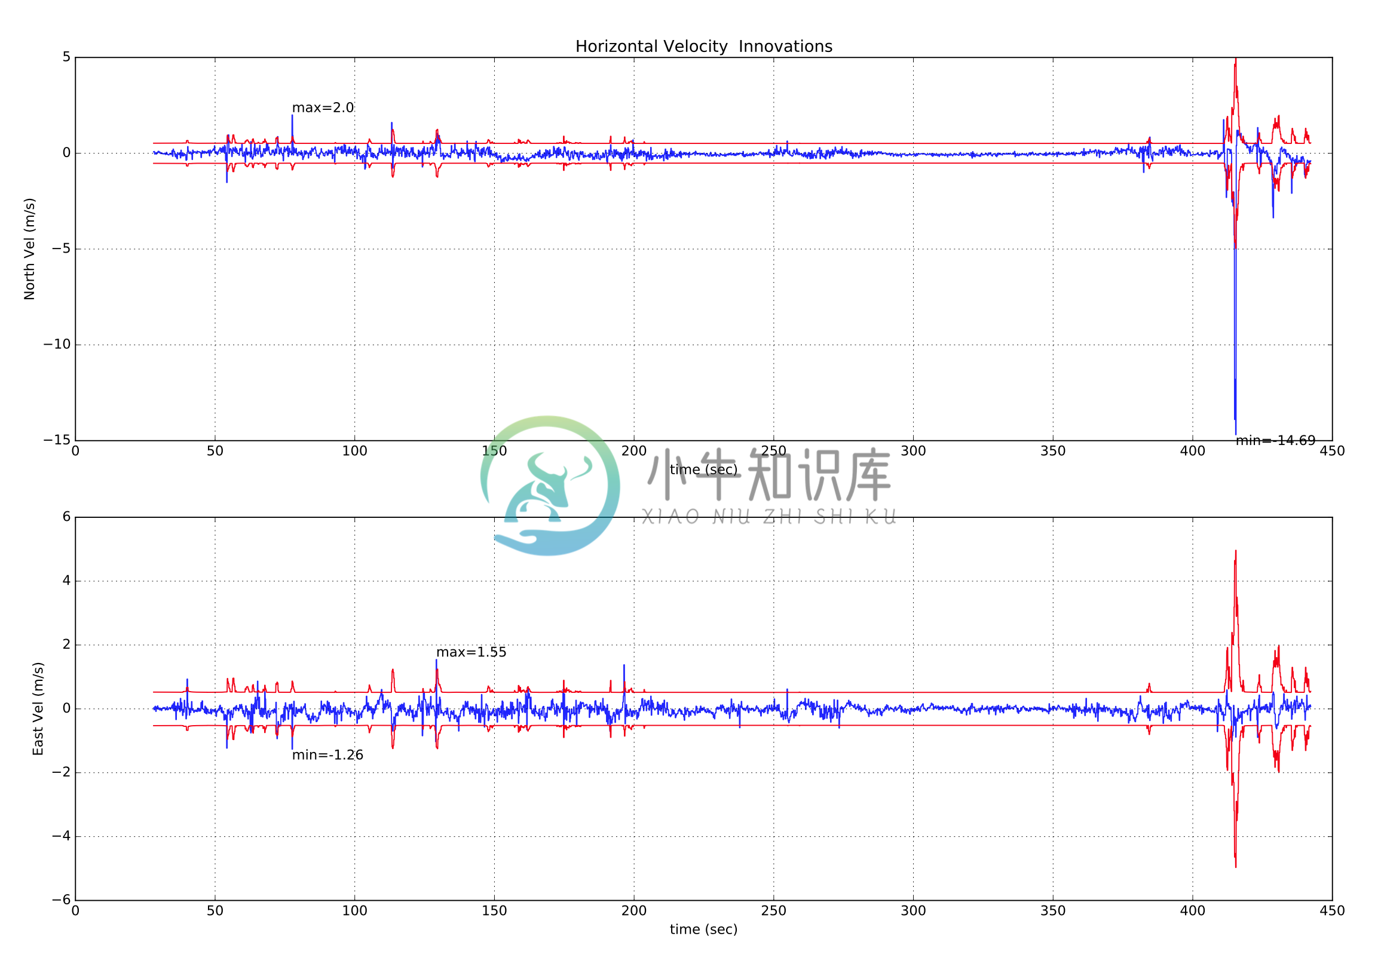Click the 'min=-14.69' annotation
The width and height of the screenshot is (1384, 970).
click(1275, 440)
